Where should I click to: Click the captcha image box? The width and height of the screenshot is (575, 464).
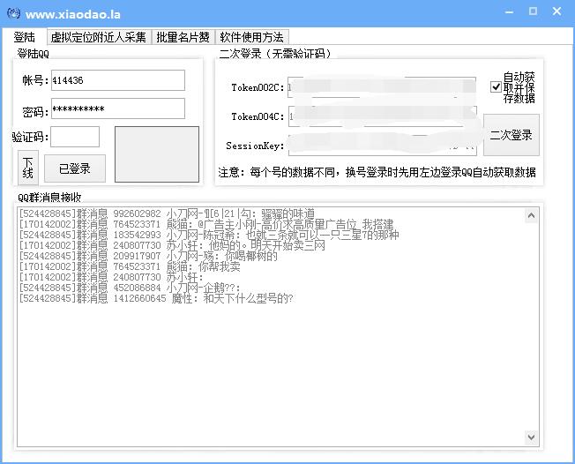(x=157, y=154)
